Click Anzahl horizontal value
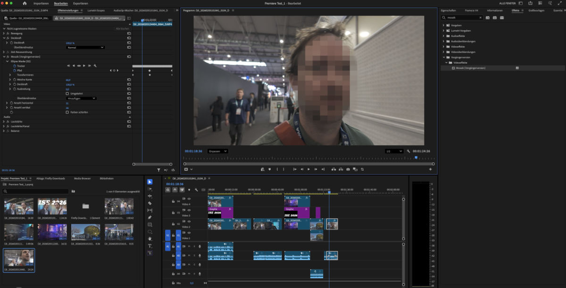This screenshot has height=288, width=566. (x=67, y=103)
